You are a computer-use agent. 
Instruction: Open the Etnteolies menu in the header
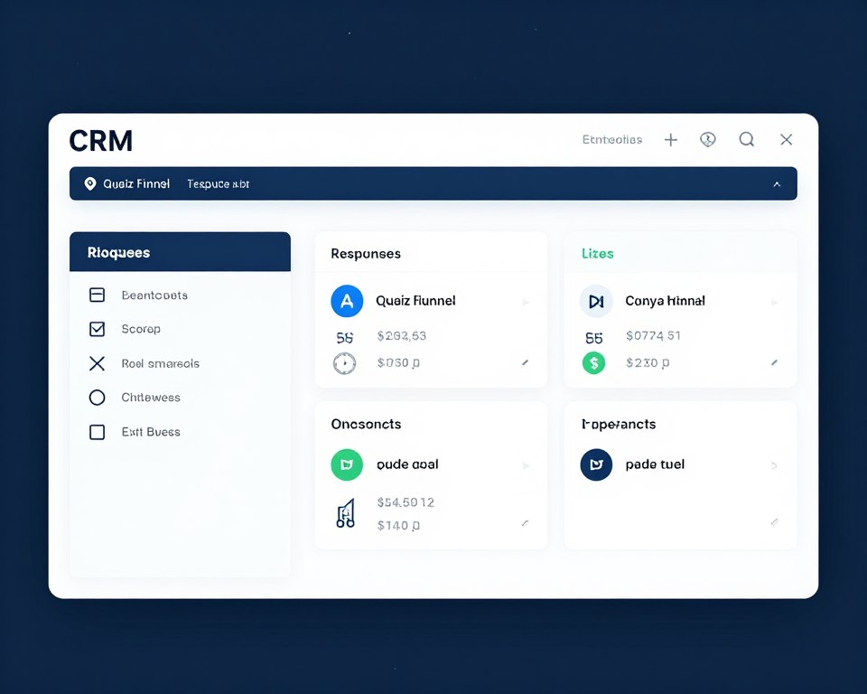[613, 139]
